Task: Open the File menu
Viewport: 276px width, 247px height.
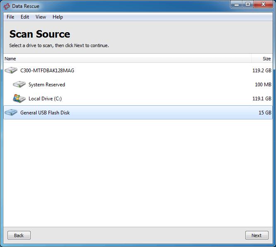Action: [10, 17]
